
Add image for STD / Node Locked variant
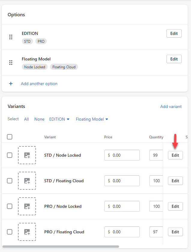pos(27,155)
